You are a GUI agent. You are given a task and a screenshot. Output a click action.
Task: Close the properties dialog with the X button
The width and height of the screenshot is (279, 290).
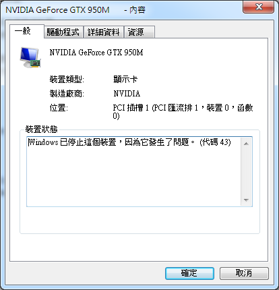coord(258,7)
